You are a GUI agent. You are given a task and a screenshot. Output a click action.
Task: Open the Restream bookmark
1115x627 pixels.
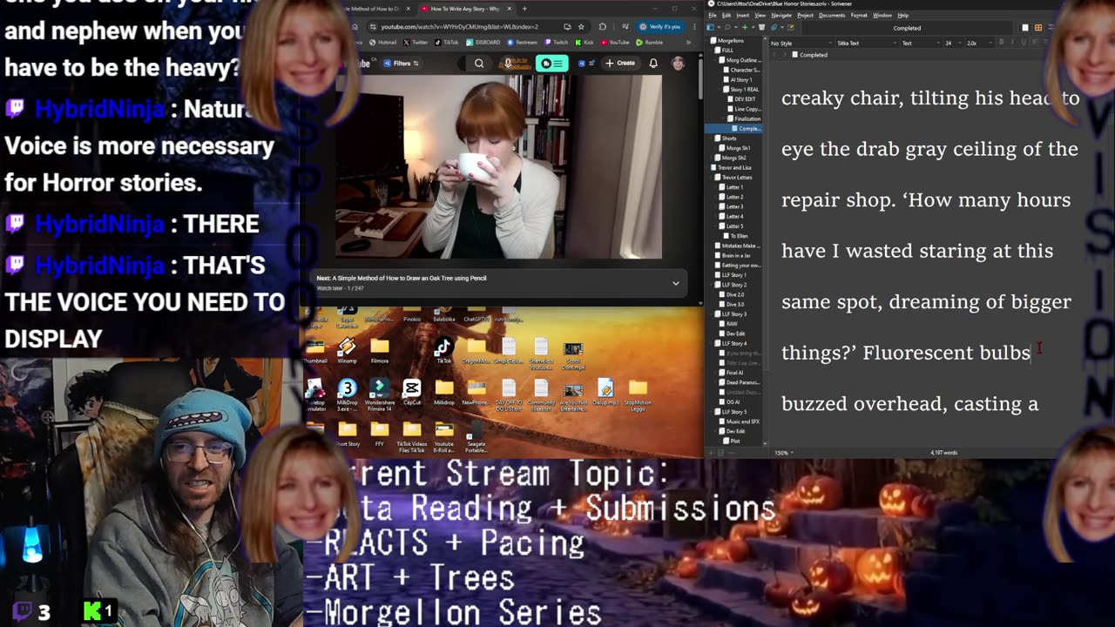pos(521,43)
